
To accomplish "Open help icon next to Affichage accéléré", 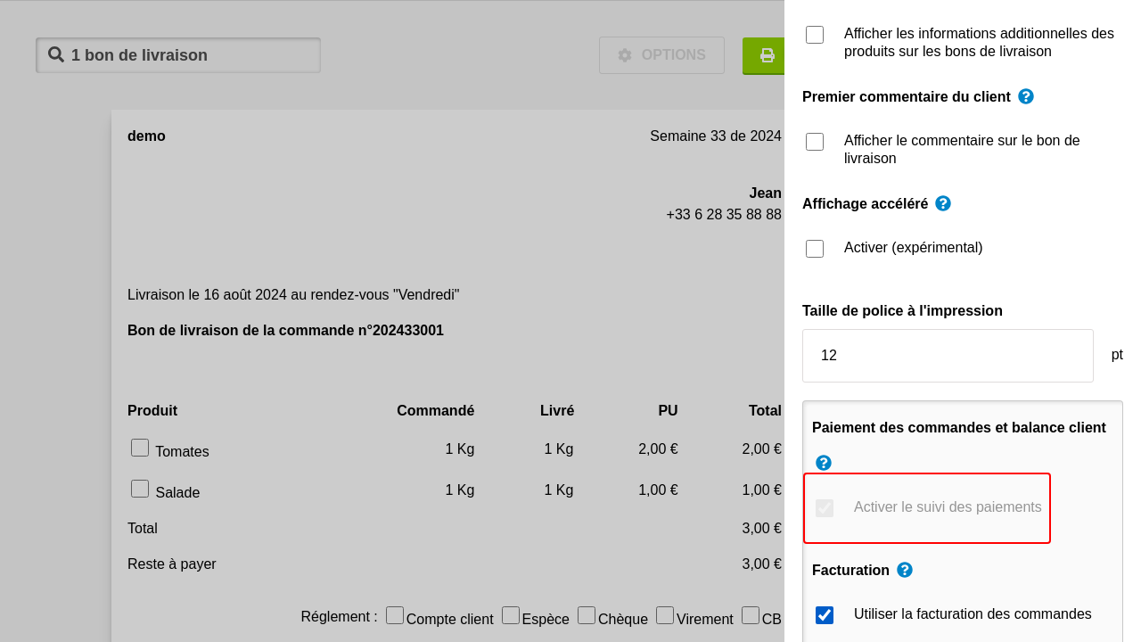I will pyautogui.click(x=942, y=203).
